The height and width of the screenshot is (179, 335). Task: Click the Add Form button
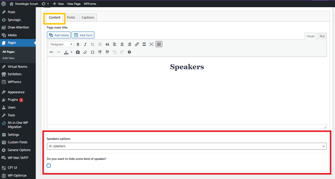(83, 35)
